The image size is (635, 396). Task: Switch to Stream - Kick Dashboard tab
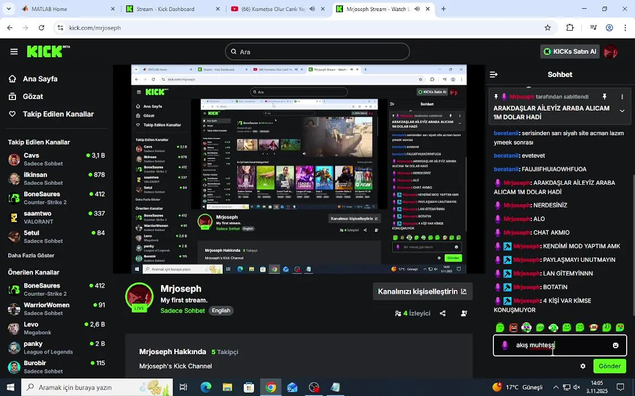[x=173, y=9]
